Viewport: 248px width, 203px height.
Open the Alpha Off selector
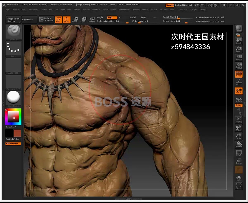[x=13, y=66]
